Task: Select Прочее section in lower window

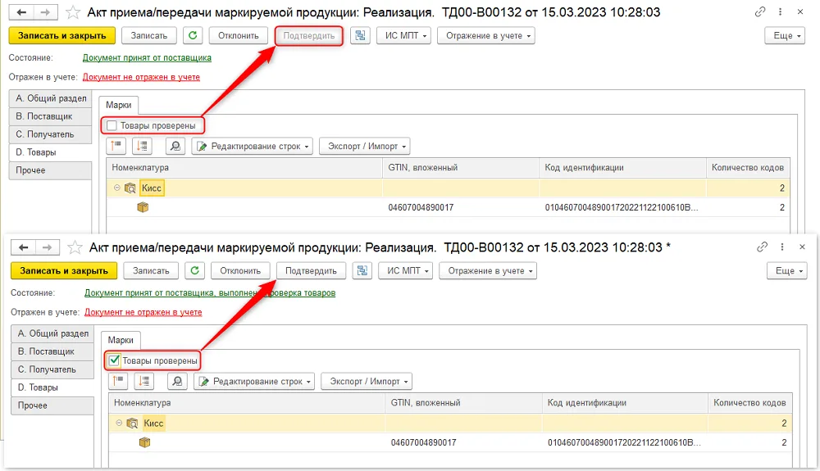Action: (x=52, y=405)
